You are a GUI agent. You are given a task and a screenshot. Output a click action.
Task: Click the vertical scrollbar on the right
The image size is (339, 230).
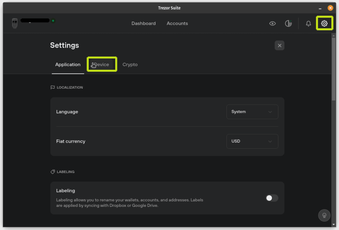(333, 69)
